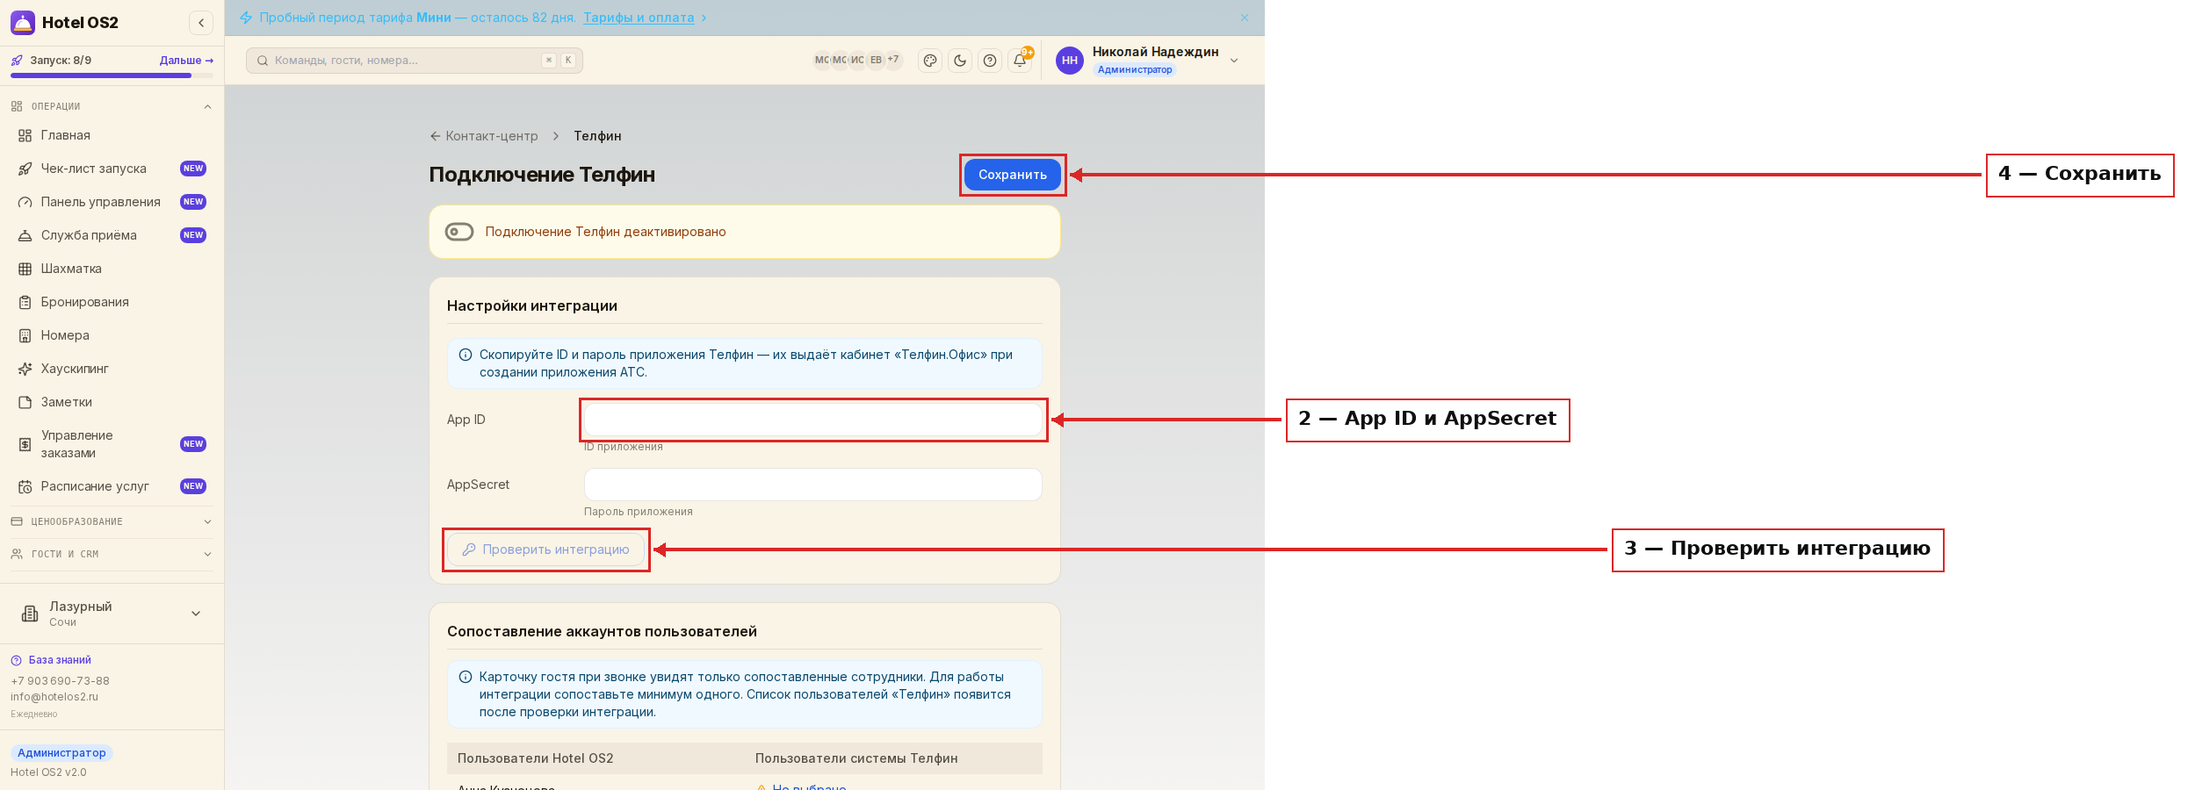Click Проверить интеграцию button

pos(546,549)
